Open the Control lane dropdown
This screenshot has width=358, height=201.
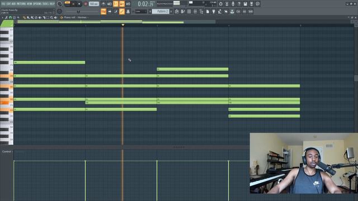(x=7, y=151)
